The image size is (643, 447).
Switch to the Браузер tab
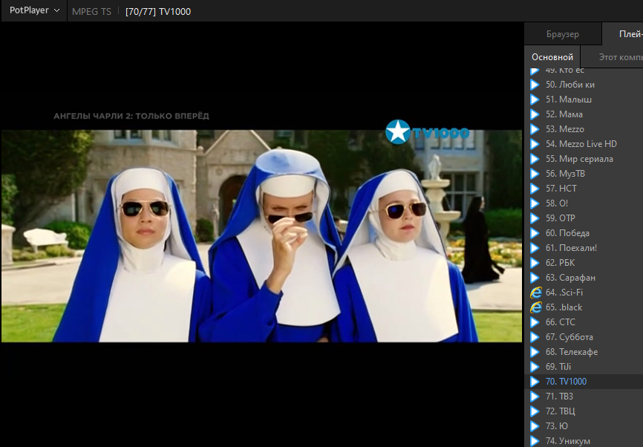563,34
